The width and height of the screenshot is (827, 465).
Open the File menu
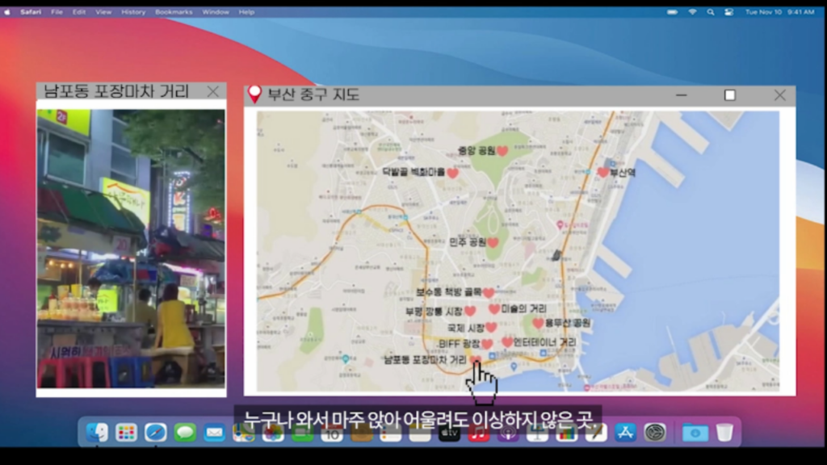[x=57, y=11]
